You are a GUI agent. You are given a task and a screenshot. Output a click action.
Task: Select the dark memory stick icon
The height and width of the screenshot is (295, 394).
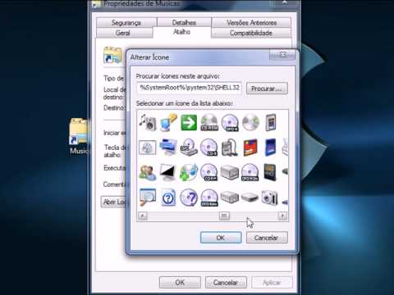point(270,172)
